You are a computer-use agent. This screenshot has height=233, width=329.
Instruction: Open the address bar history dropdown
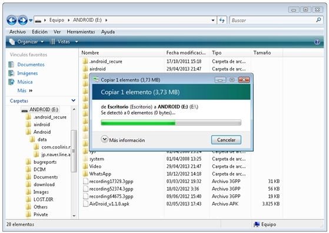pyautogui.click(x=213, y=21)
